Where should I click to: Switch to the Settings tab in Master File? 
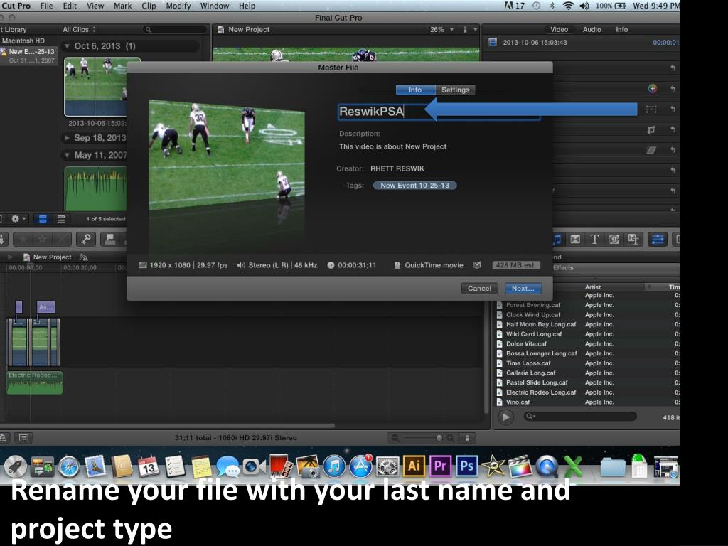tap(455, 90)
